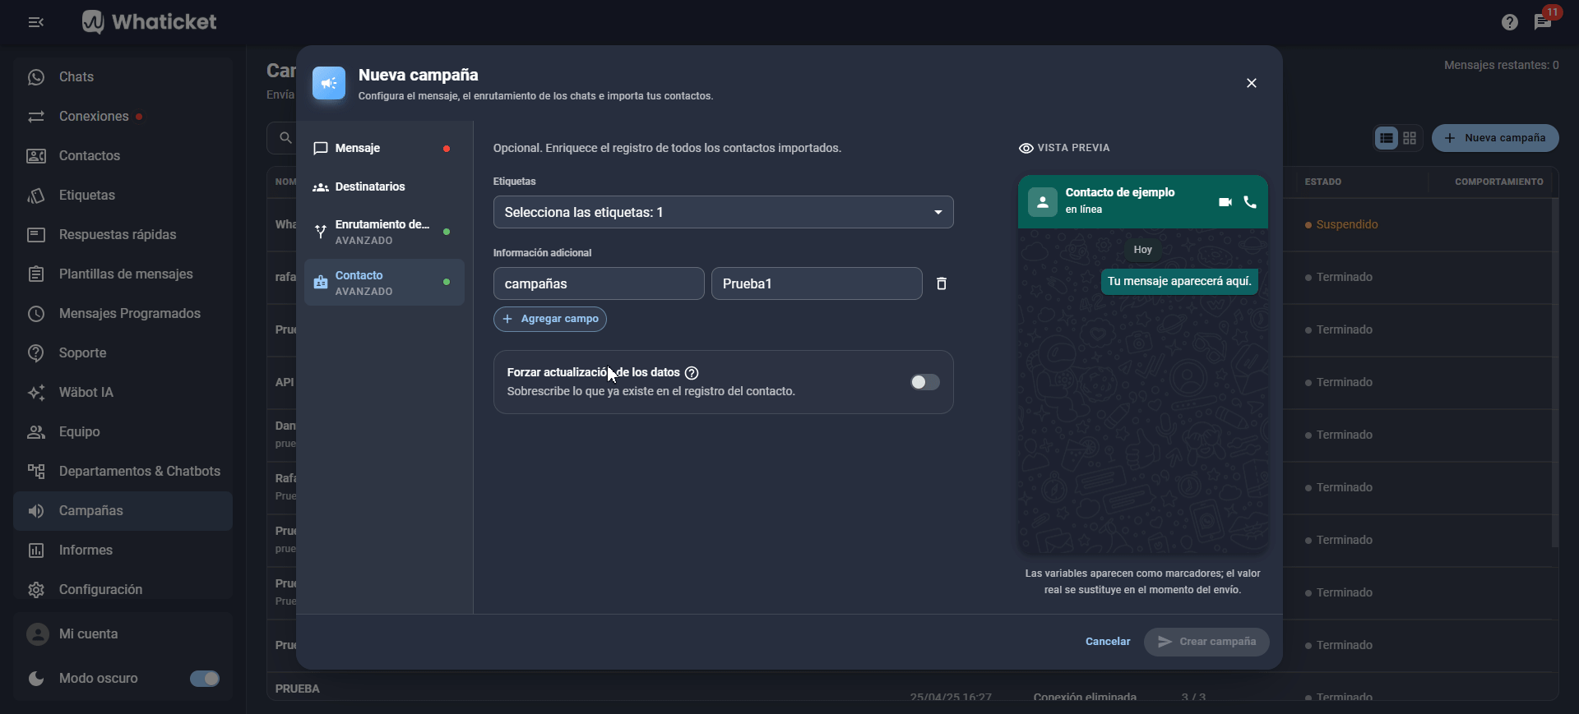Click the eye icon next to Vista previa
The width and height of the screenshot is (1579, 714).
pos(1026,148)
